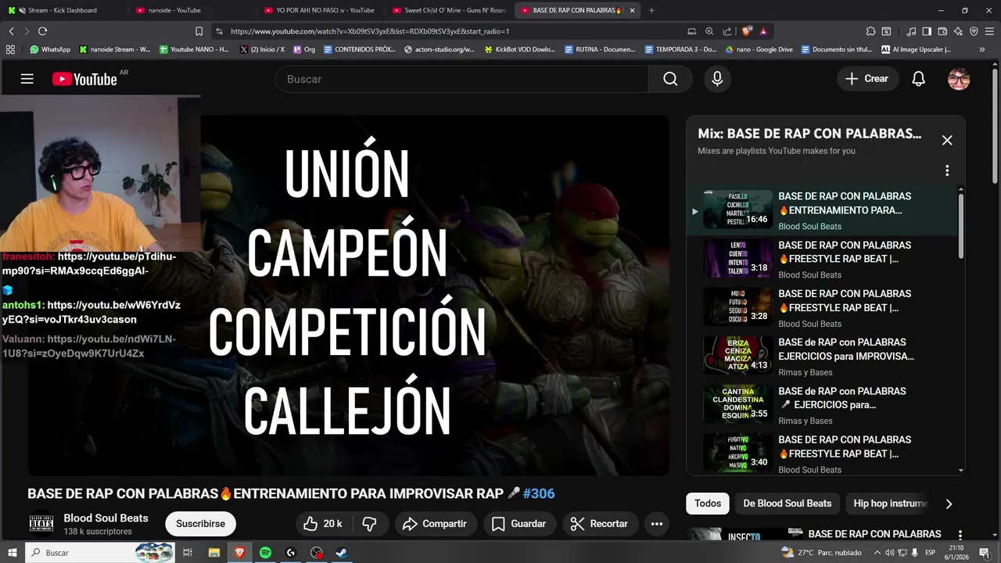Play the 16:46 playlist video thumbnail
Screen dimensions: 1001x563
(737, 210)
